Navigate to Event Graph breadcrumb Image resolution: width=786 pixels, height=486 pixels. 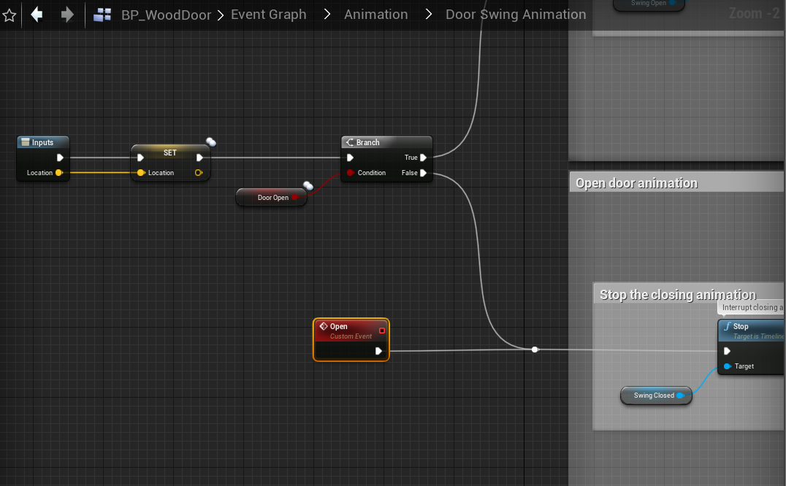click(268, 15)
